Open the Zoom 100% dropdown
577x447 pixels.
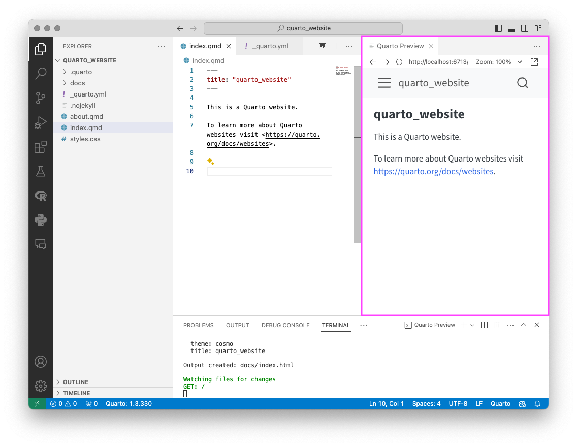click(499, 62)
